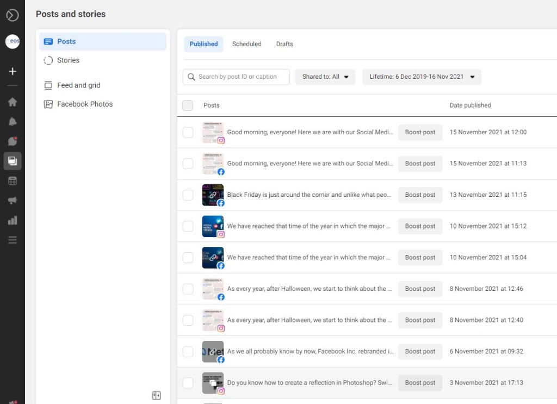The width and height of the screenshot is (557, 404).
Task: Boost the 15 November 12:00 post
Action: [x=420, y=132]
